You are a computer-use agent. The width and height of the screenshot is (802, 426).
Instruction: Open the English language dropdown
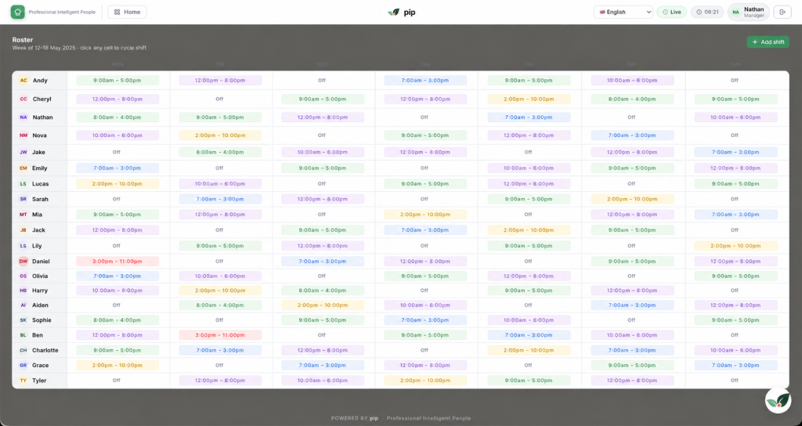623,13
